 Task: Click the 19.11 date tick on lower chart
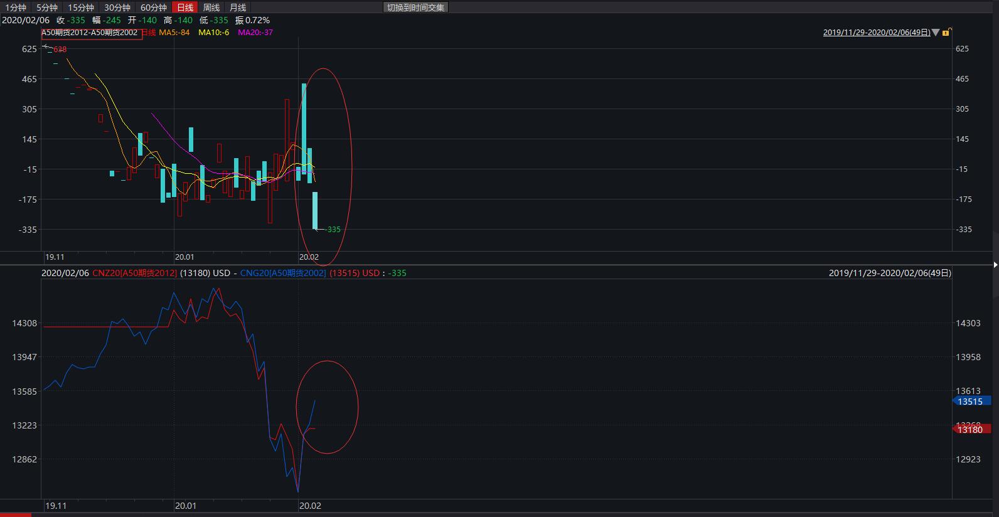tap(56, 506)
